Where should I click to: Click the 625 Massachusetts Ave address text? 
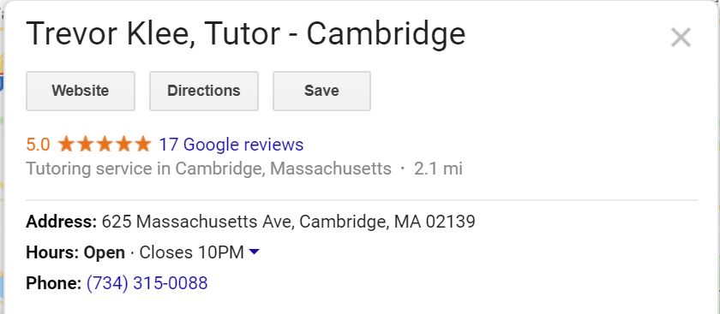pos(288,222)
